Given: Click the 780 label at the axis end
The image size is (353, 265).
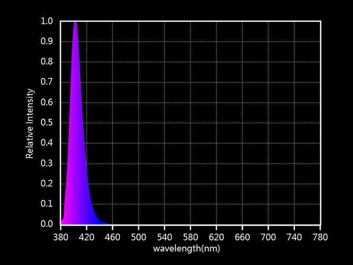Looking at the screenshot, I should coord(320,237).
